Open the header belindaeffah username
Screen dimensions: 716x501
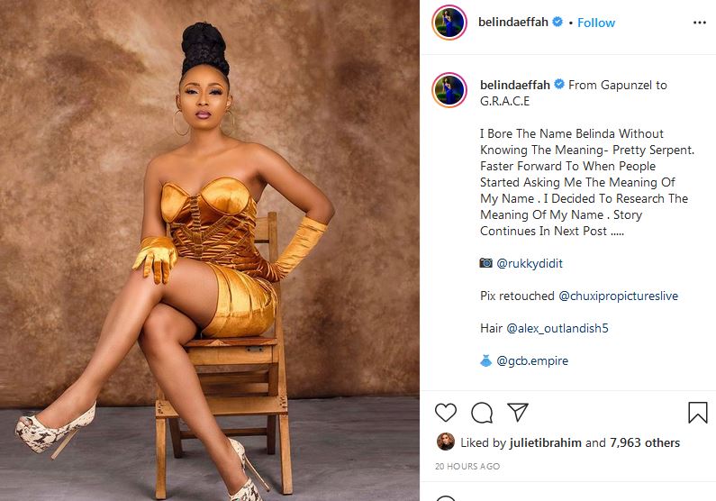pos(512,22)
